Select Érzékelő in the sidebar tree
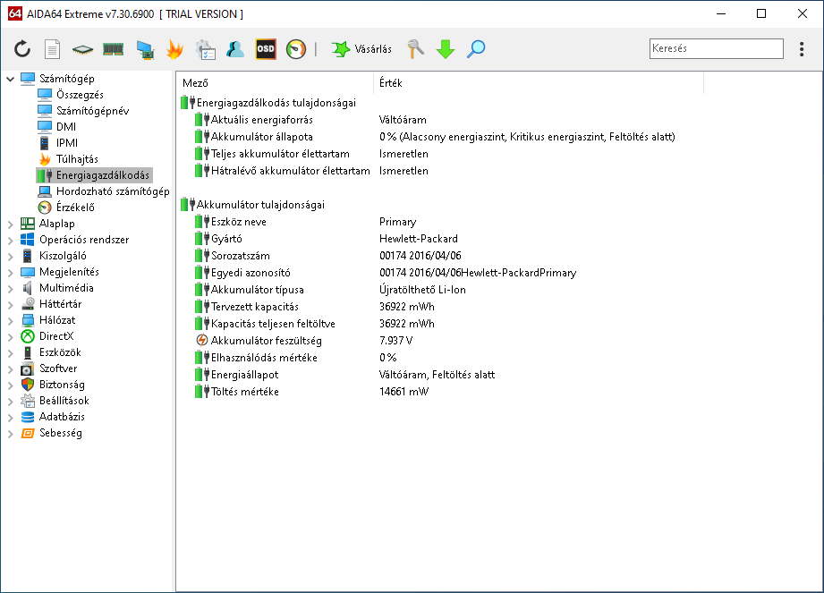The image size is (824, 593). tap(75, 208)
